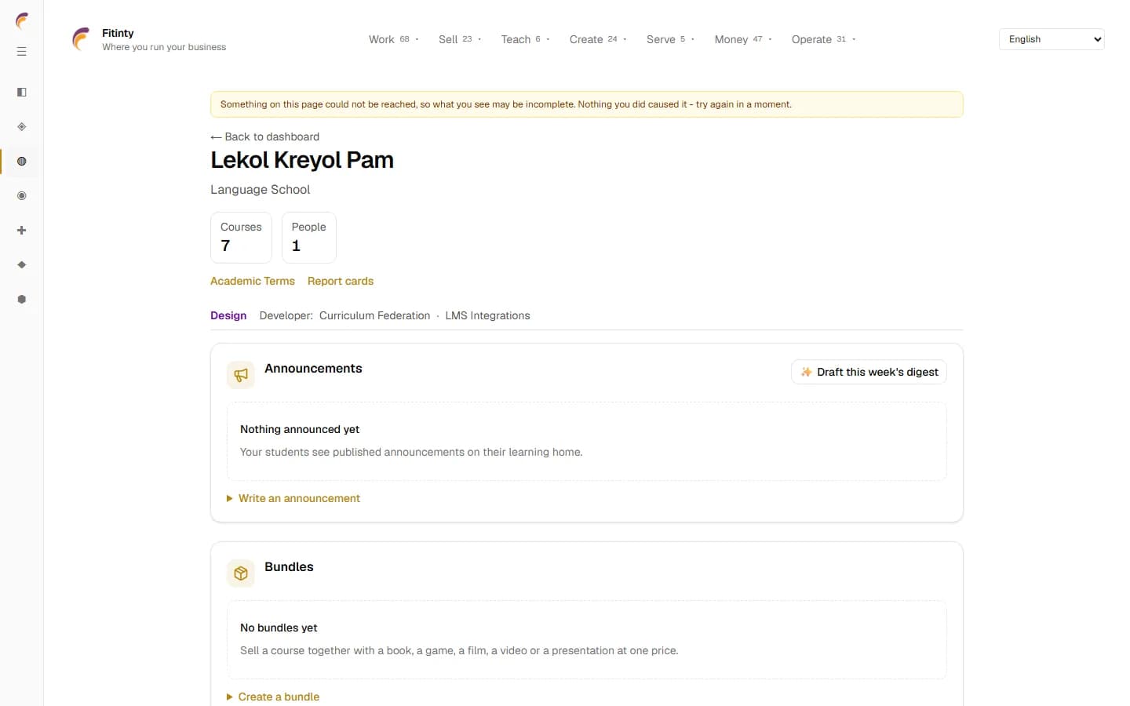Viewport: 1130px width, 706px height.
Task: Open the English language dropdown
Action: click(x=1052, y=39)
